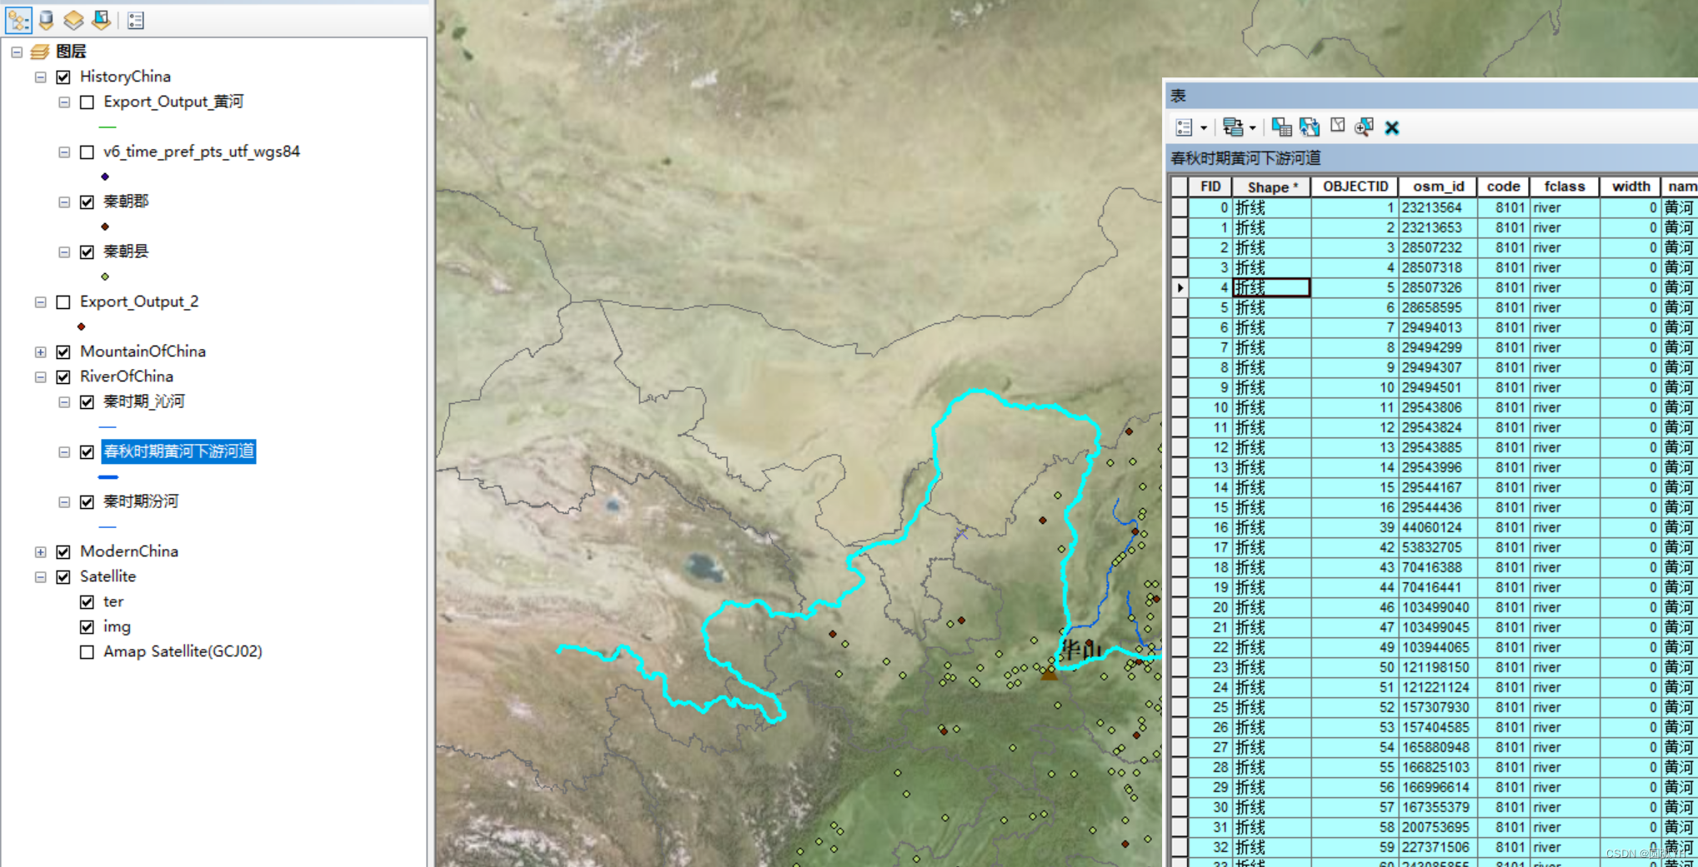Toggle HistoryChina group layer visibility

point(63,77)
